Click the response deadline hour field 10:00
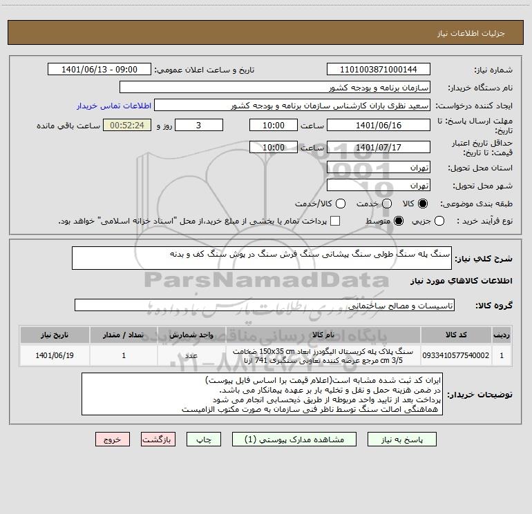 pos(274,125)
